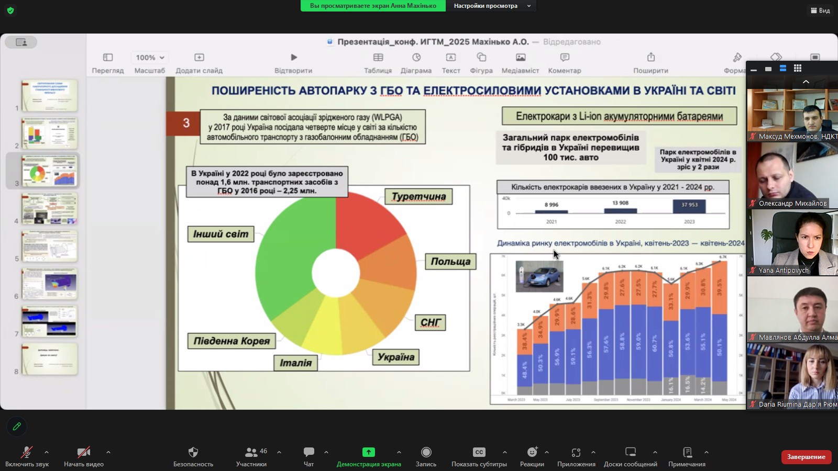Toggle Show subtitles (Показать субтитры)

click(479, 453)
